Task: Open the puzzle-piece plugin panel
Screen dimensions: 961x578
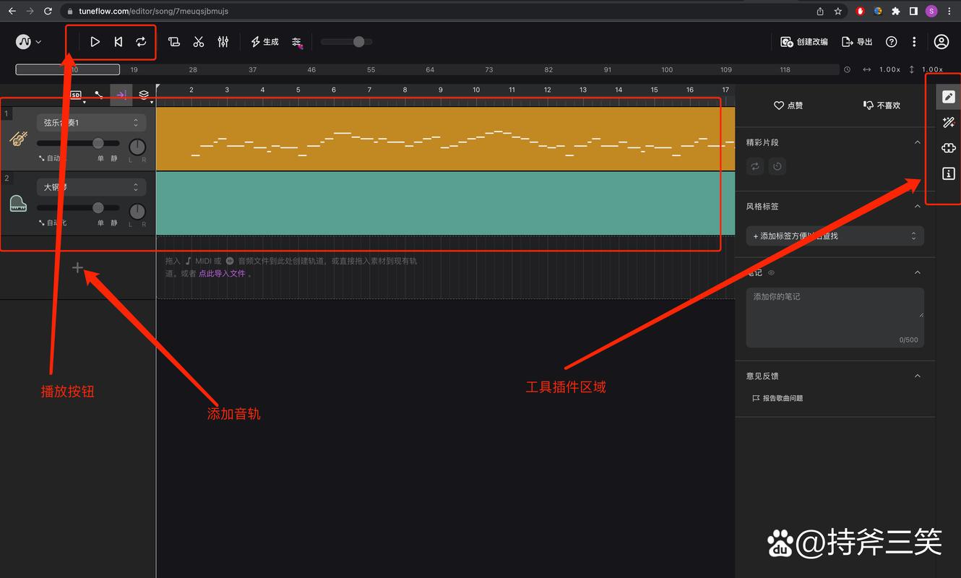Action: (x=949, y=148)
